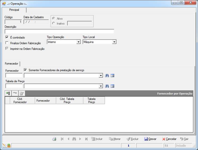Click into the Descrição text field
Viewport: 198px width, 150px height.
[x=59, y=31]
